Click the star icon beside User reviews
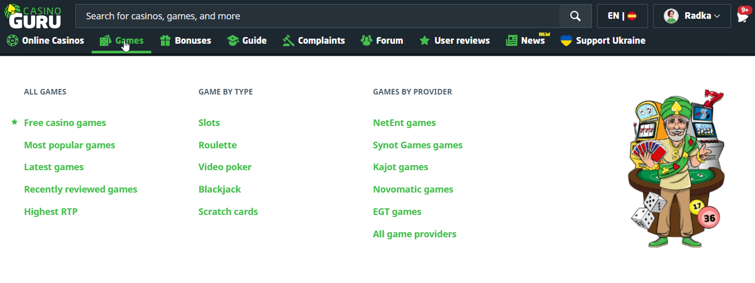This screenshot has height=283, width=755. [424, 41]
